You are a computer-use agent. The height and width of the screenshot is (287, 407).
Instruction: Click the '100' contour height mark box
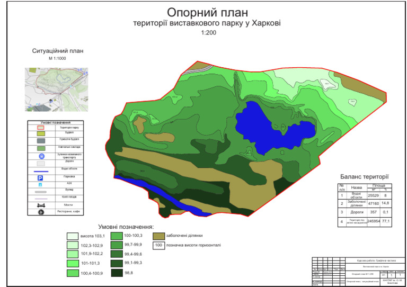[x=158, y=245]
